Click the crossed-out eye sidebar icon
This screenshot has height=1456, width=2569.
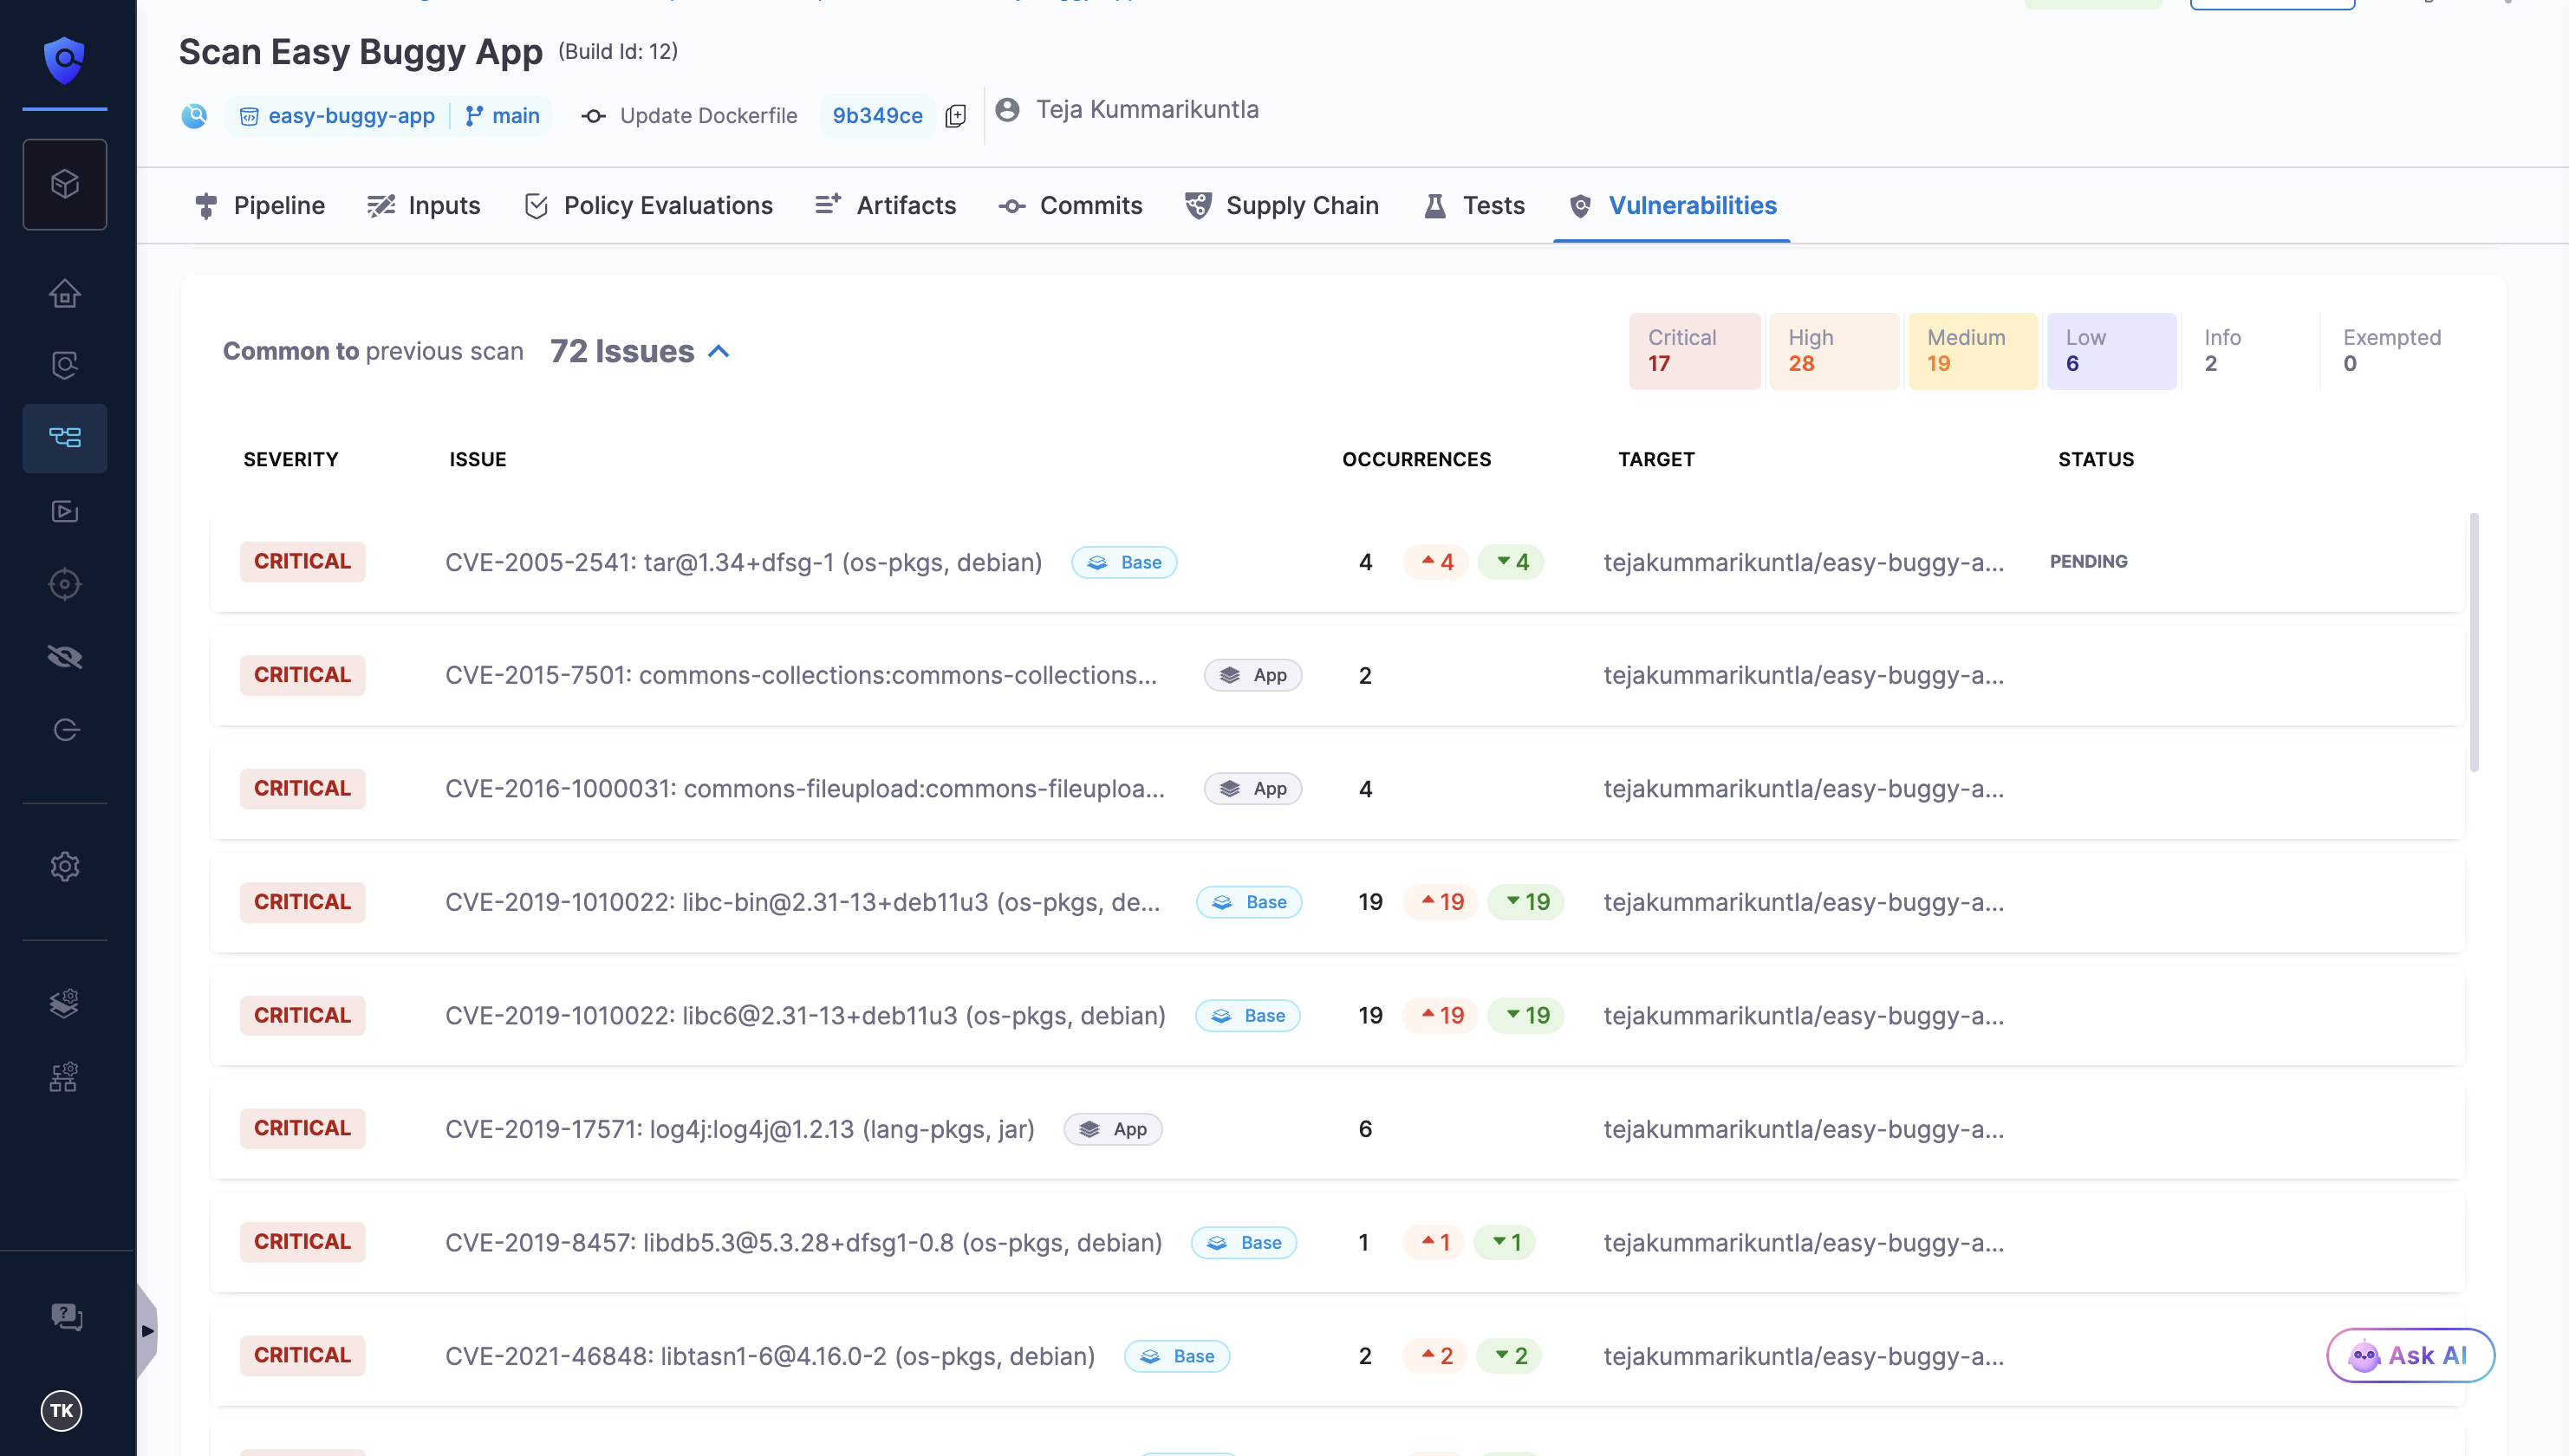(x=65, y=656)
